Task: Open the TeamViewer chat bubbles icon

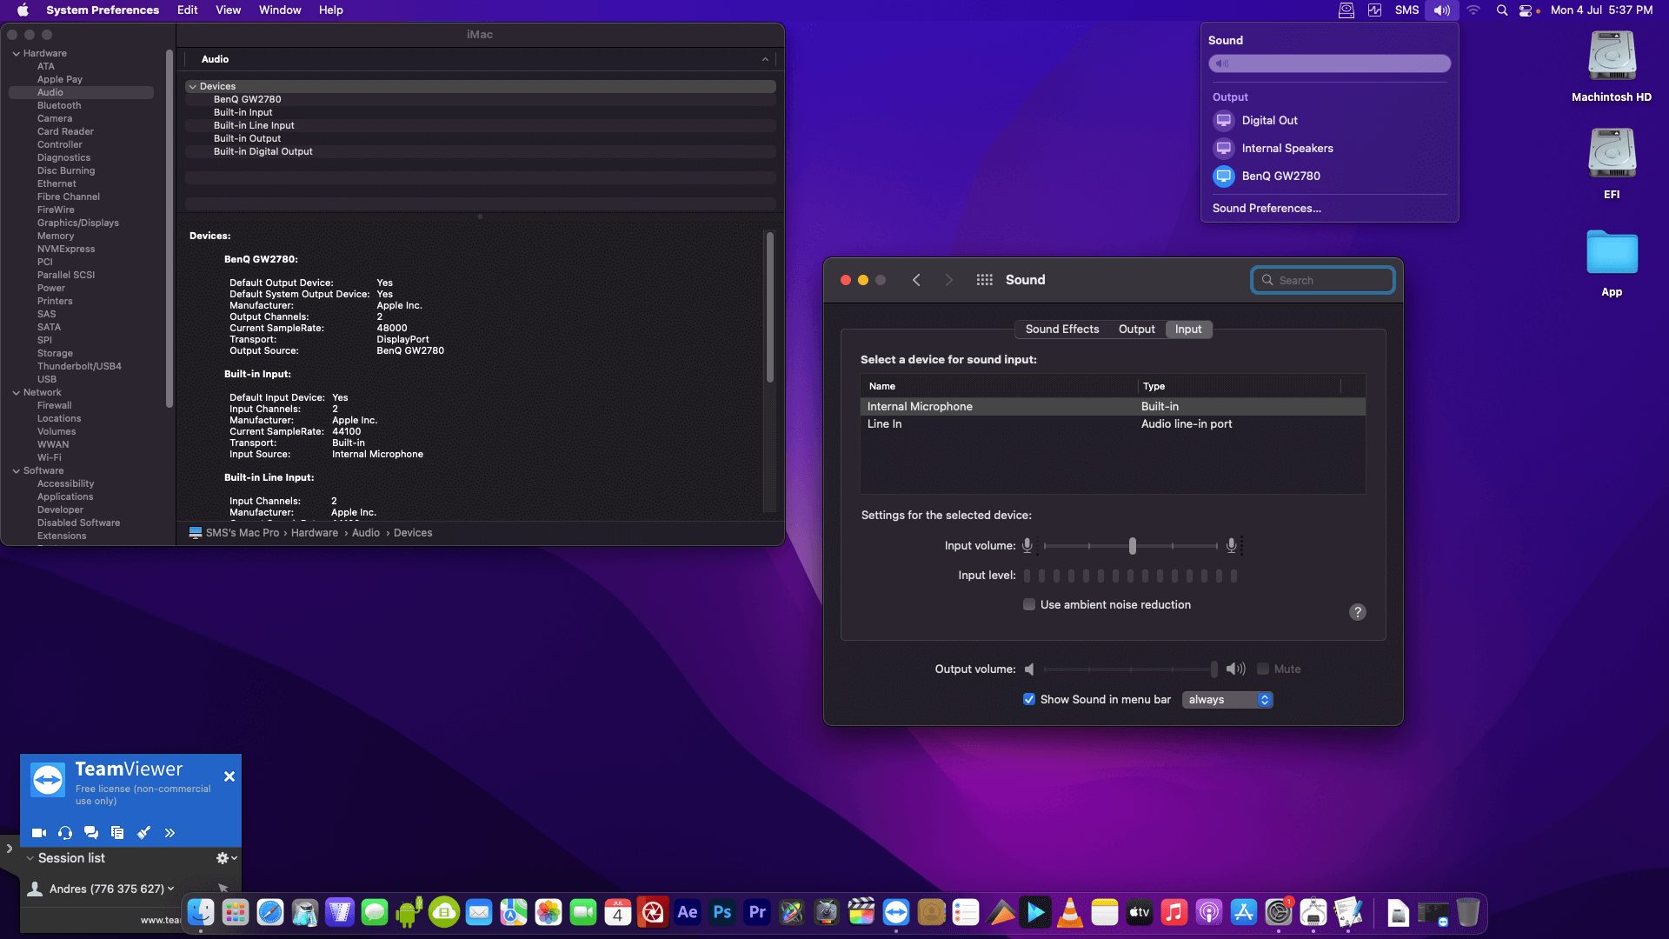Action: (x=91, y=833)
